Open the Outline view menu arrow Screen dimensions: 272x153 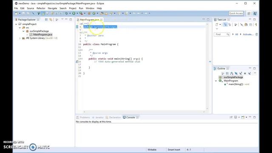(255, 74)
